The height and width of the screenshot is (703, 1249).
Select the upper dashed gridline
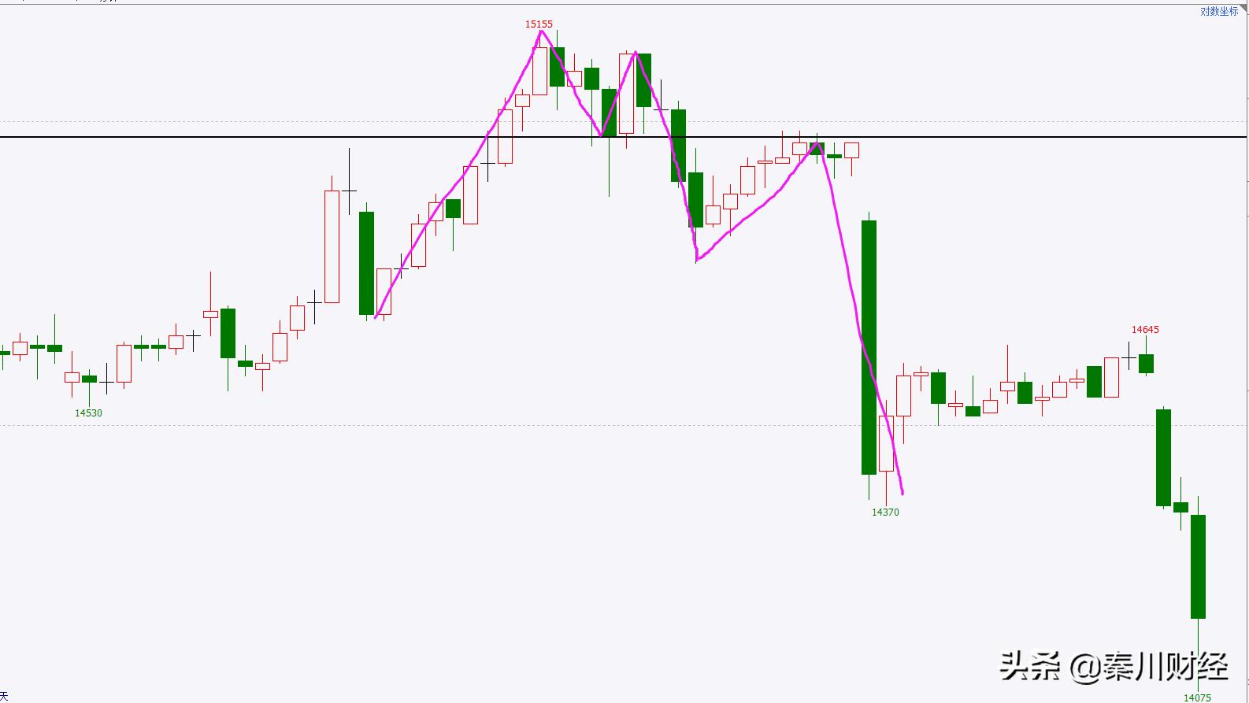236,121
